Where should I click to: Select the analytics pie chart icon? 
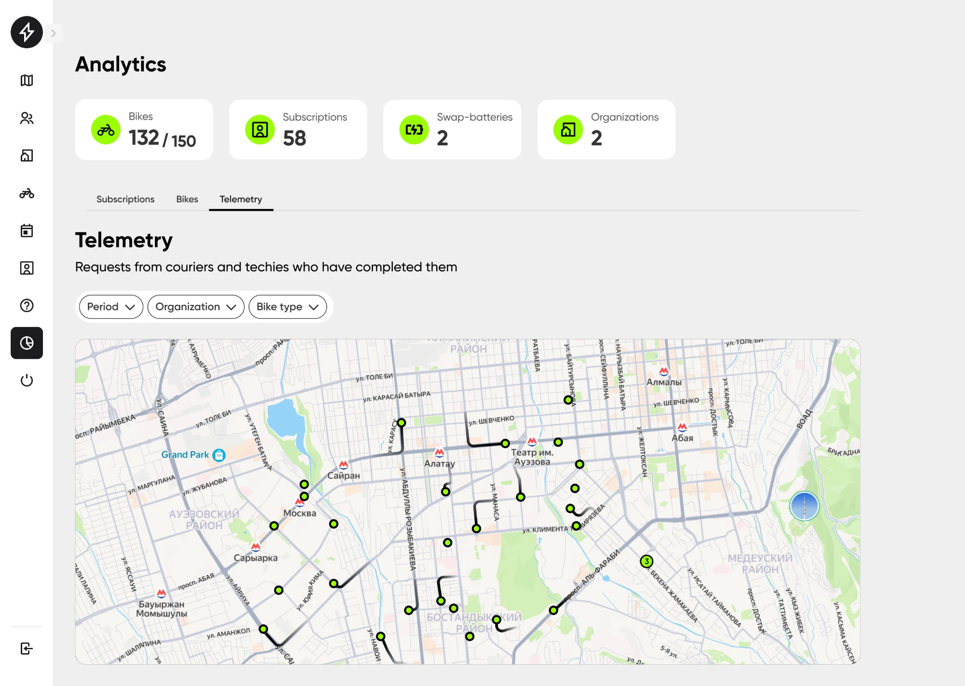pyautogui.click(x=27, y=343)
